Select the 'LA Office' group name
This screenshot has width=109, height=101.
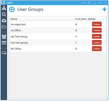coord(16,30)
